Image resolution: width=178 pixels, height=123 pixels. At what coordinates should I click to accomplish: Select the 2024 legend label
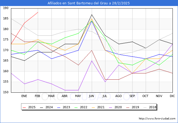point(49,107)
